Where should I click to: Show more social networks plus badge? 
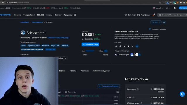tap(137, 46)
